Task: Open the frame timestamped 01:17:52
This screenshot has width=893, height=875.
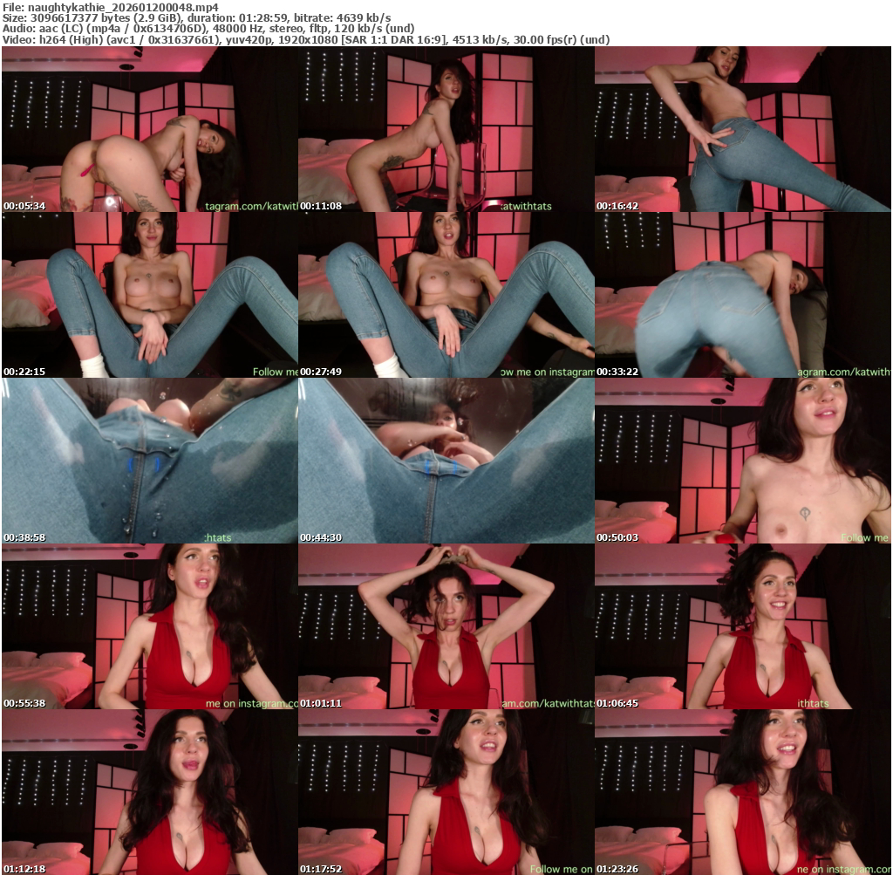Action: click(446, 791)
